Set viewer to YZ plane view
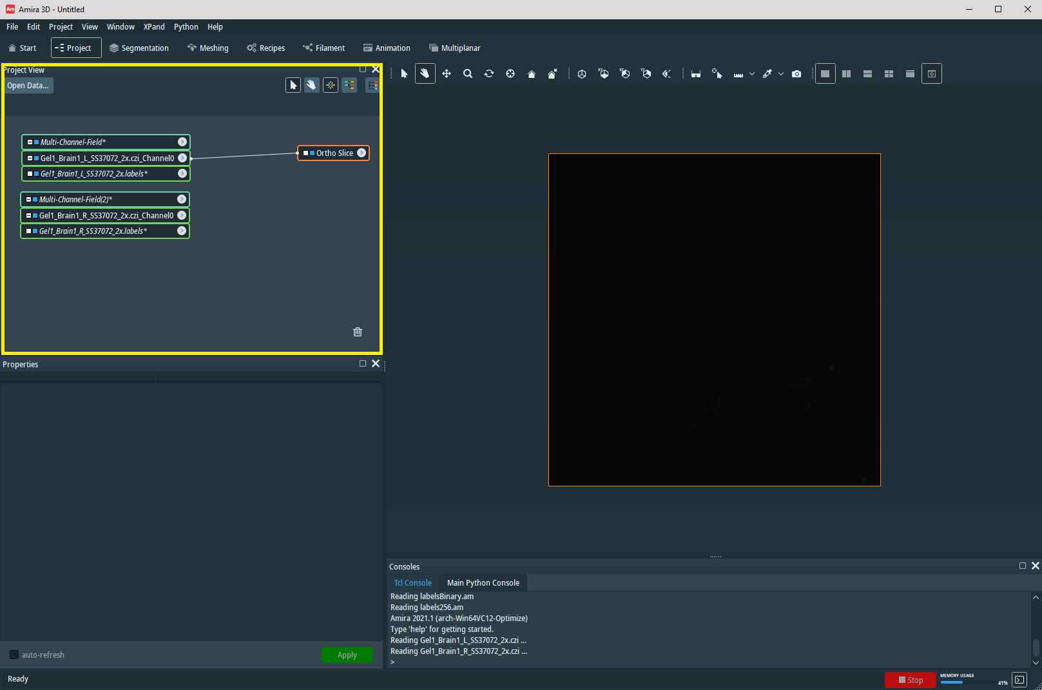Screen dimensions: 1042x690 coord(646,73)
